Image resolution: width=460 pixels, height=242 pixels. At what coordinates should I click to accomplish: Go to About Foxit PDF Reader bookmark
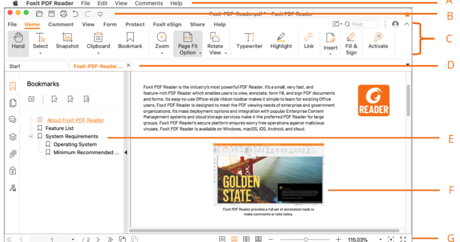tap(76, 120)
